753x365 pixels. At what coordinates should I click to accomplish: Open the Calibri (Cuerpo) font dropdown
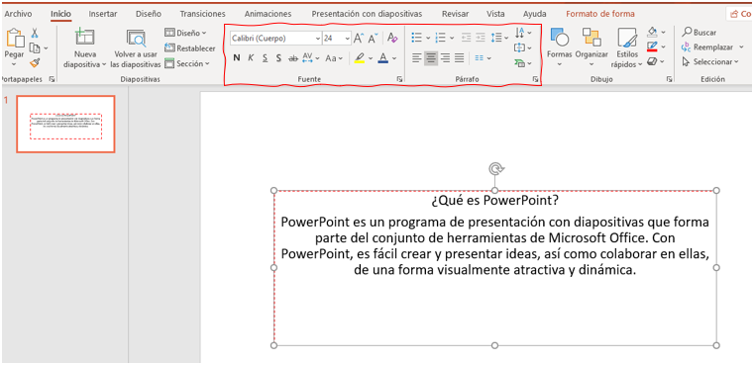317,39
